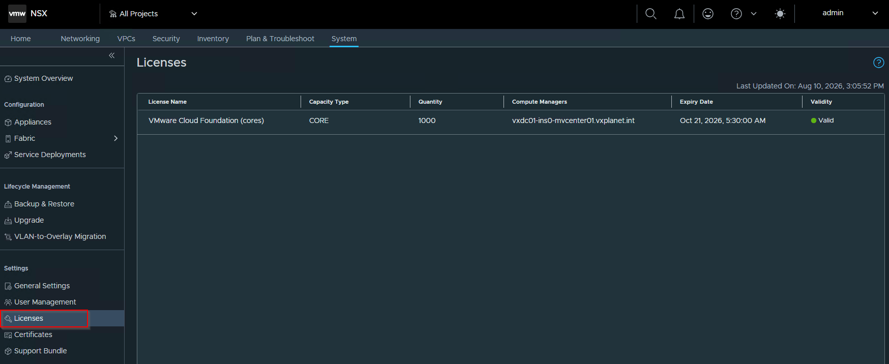
Task: Select the System tab
Action: point(344,39)
